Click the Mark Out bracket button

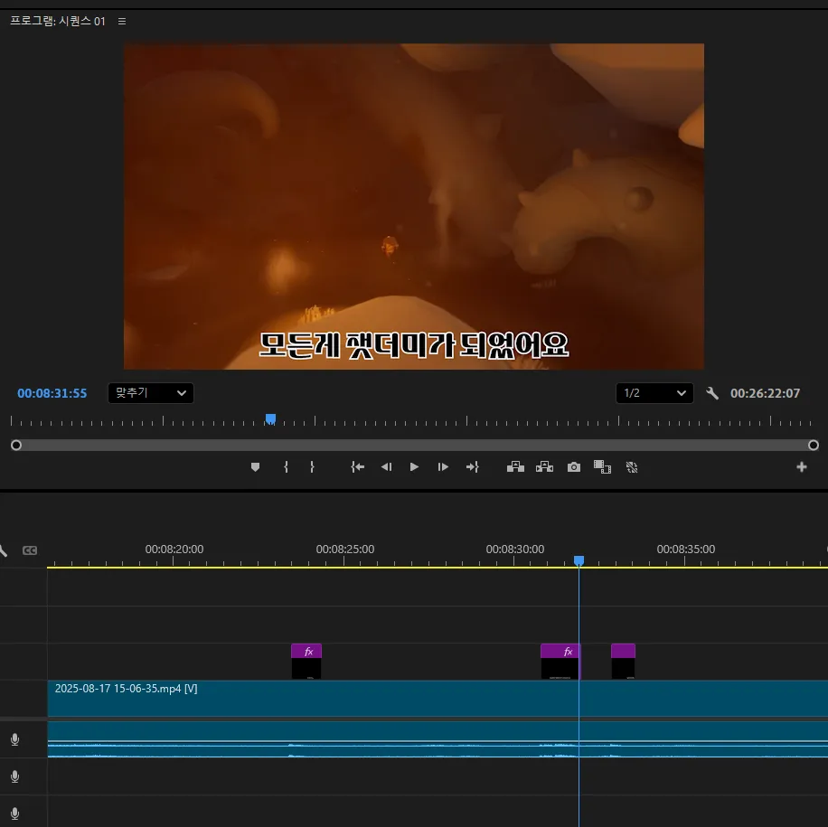(x=312, y=467)
